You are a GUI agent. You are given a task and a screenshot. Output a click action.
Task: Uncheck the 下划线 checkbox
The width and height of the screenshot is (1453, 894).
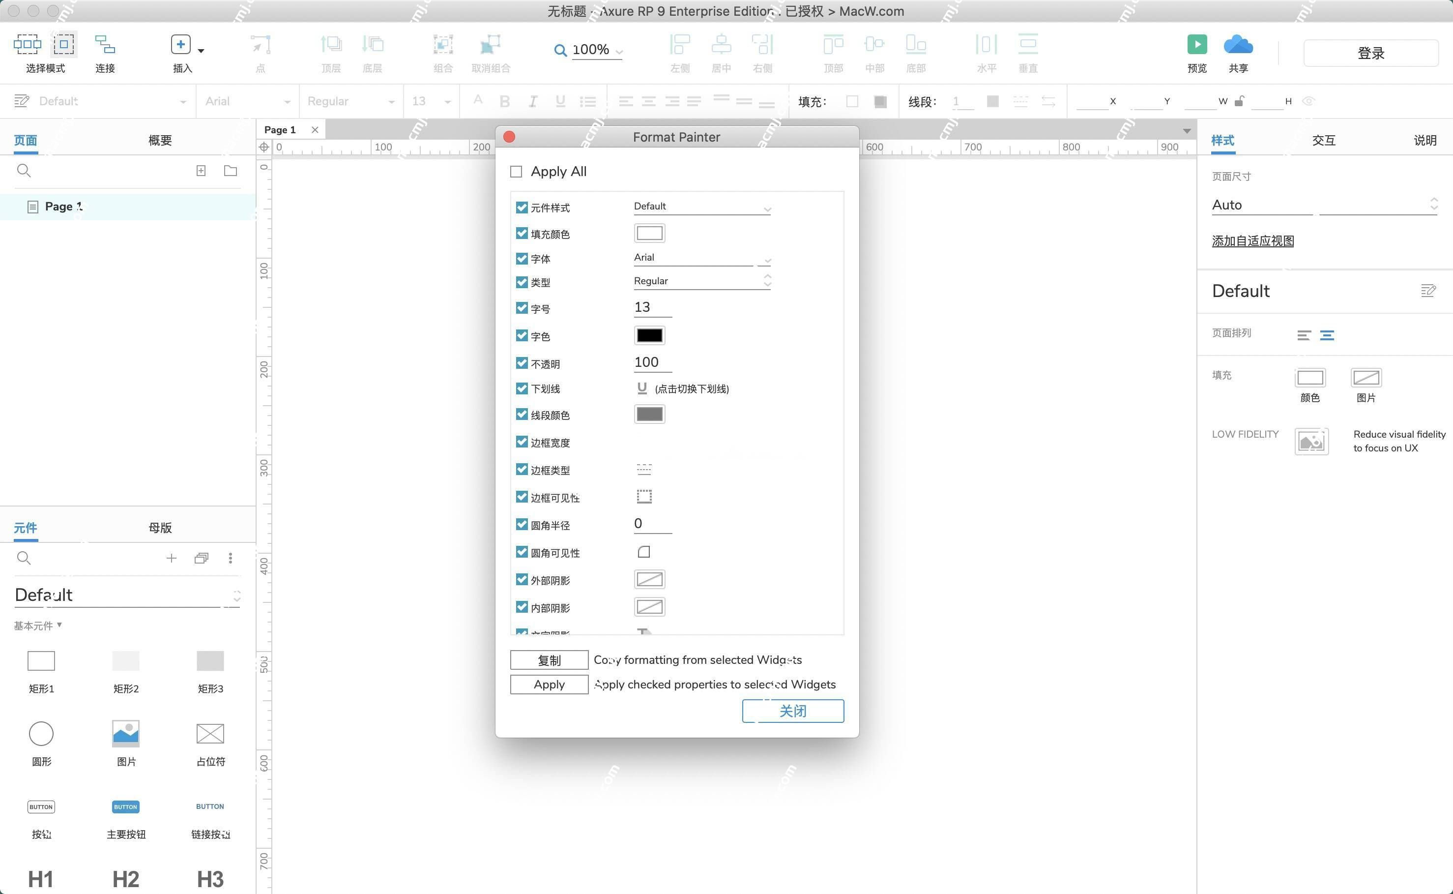[521, 388]
